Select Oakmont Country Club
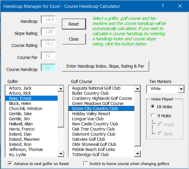189x169 pixels. point(101,134)
